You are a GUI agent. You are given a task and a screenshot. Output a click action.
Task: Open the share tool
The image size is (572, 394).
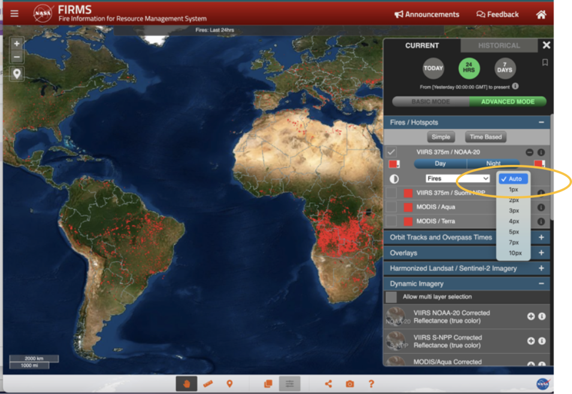(x=329, y=384)
